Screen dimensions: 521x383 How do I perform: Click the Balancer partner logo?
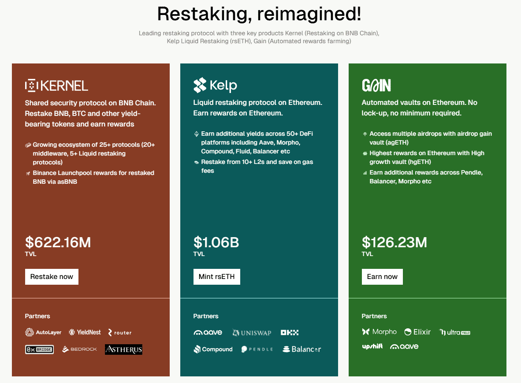(x=301, y=350)
